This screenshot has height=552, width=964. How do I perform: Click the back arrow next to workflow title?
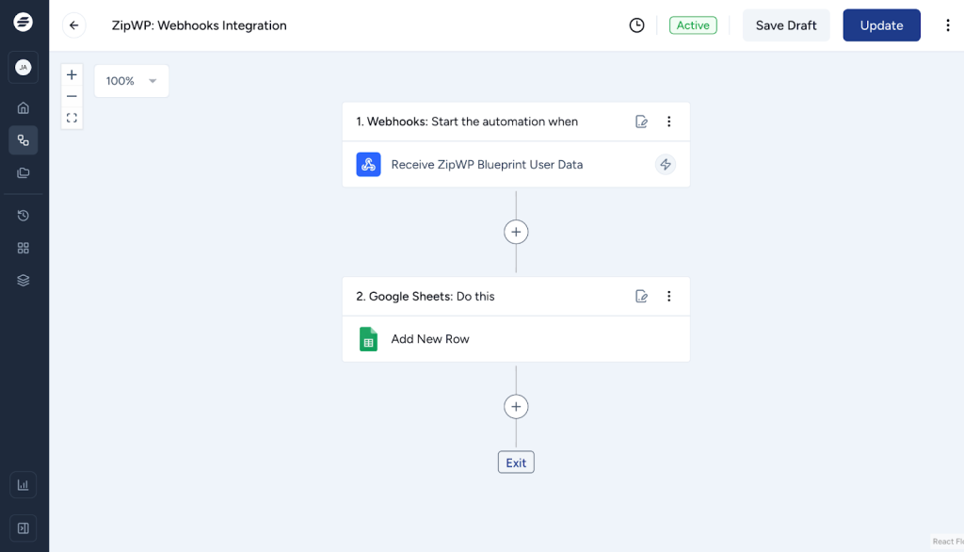73,25
